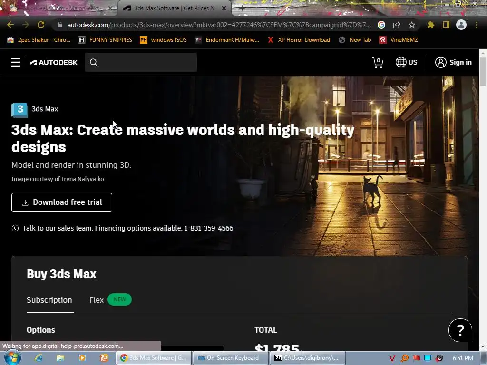The image size is (487, 365).
Task: Click the 'Options' label
Action: [x=41, y=330]
